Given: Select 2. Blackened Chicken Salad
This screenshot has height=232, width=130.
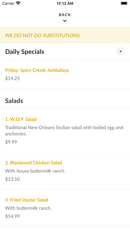Looking at the screenshot, I should click(33, 163).
